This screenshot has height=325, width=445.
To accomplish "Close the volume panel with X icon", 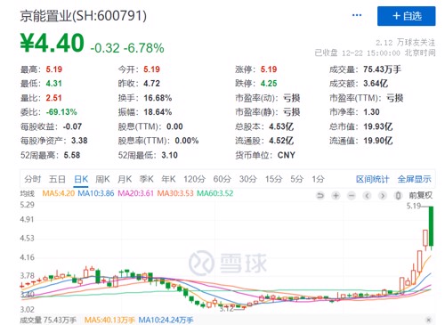I will 428,320.
